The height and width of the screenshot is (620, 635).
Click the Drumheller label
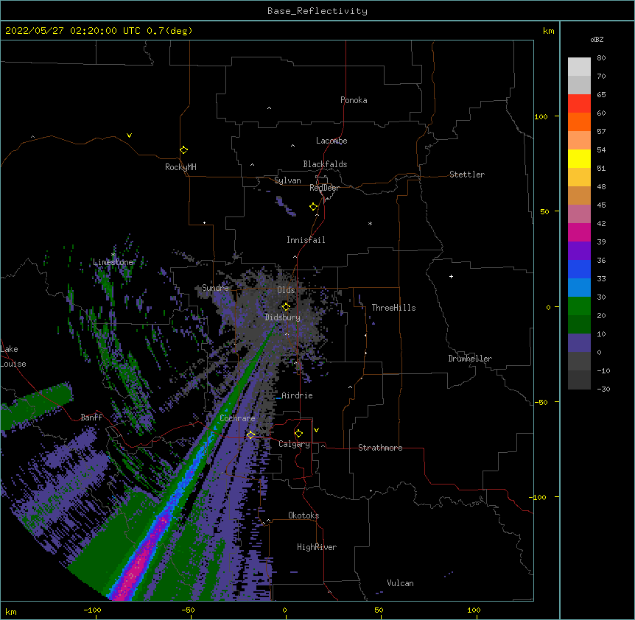[x=470, y=359]
